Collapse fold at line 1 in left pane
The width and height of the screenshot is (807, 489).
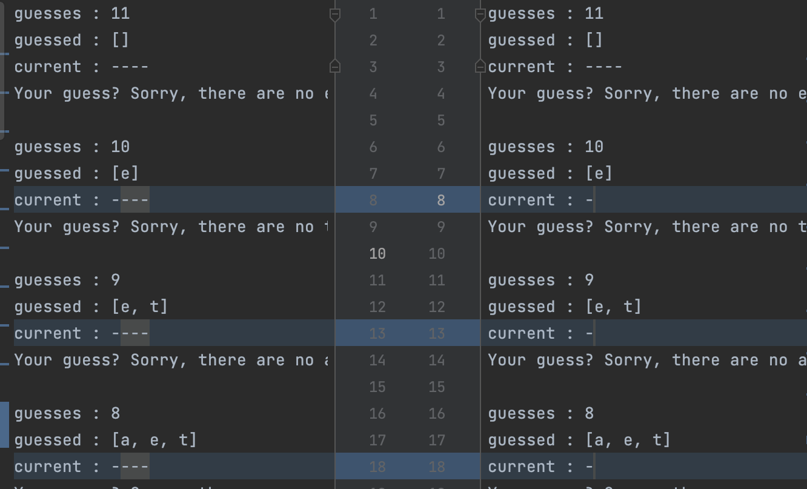tap(334, 15)
